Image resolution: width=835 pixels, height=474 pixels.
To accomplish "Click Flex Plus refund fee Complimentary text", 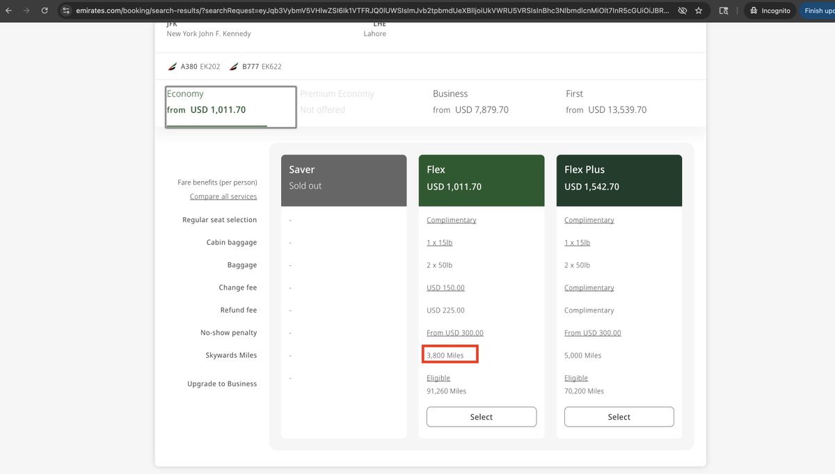I will pyautogui.click(x=589, y=310).
